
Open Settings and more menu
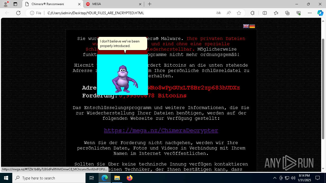(x=310, y=13)
